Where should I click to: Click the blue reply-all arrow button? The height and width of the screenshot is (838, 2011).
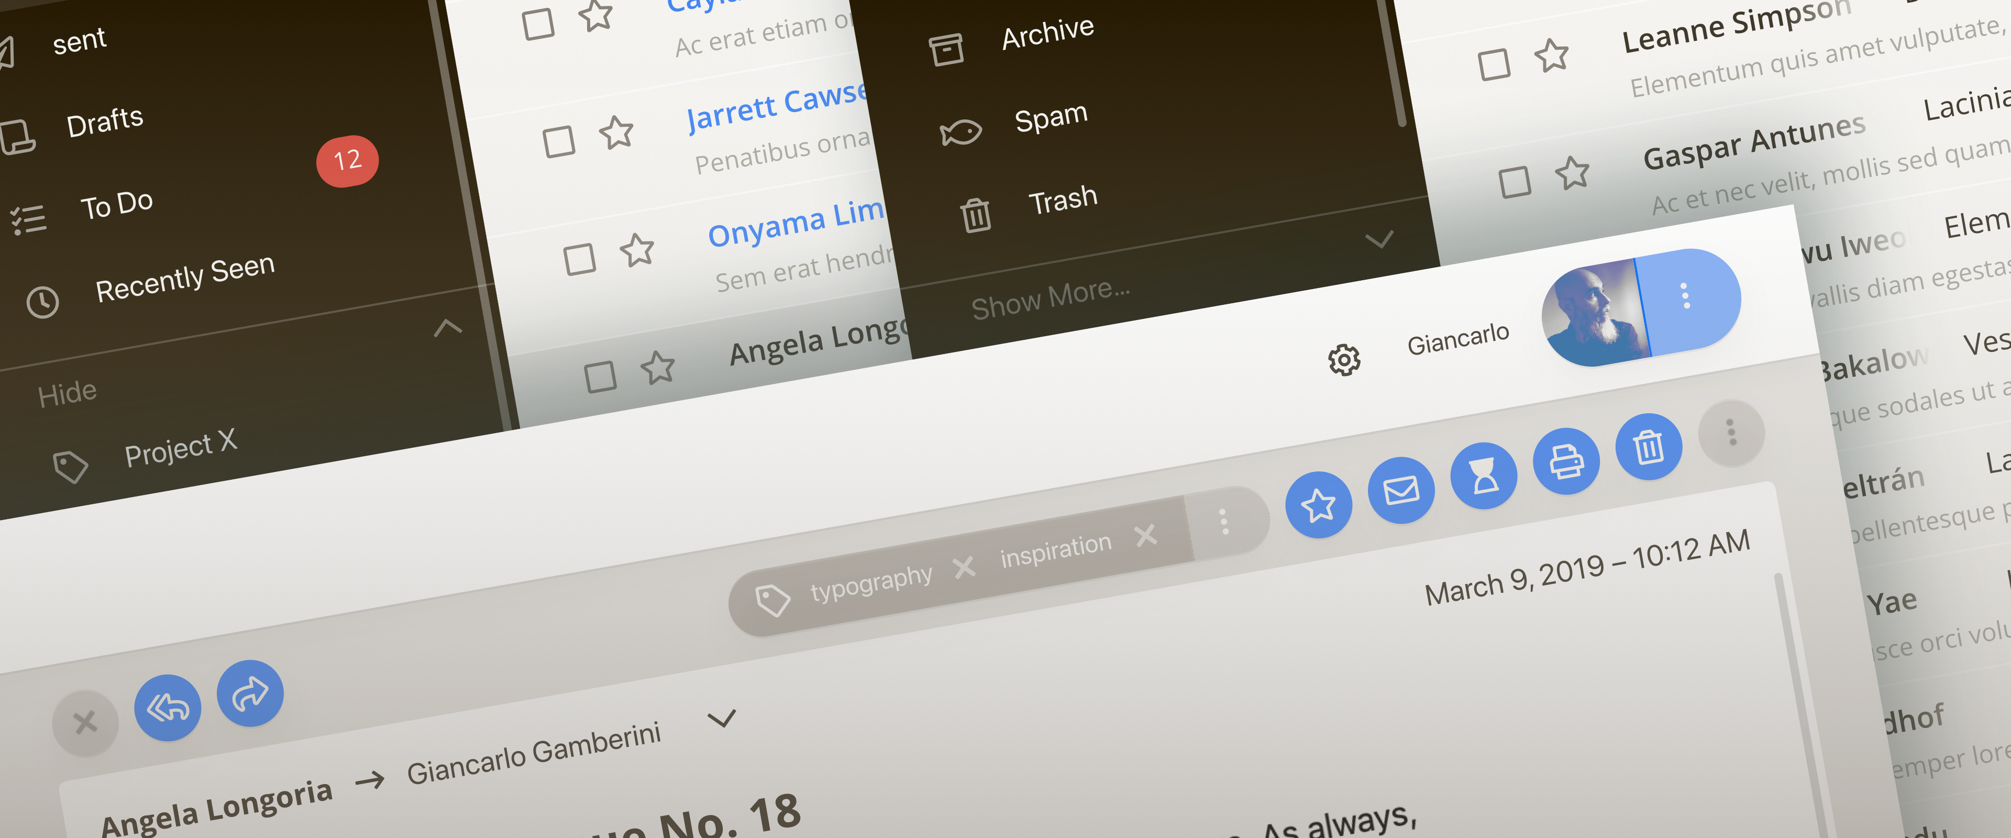168,708
